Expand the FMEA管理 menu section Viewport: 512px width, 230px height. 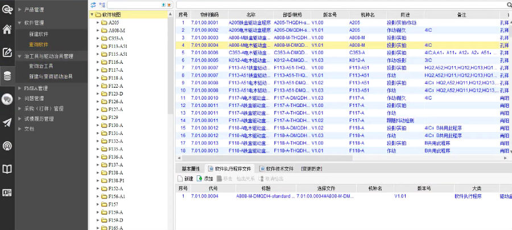coord(35,88)
